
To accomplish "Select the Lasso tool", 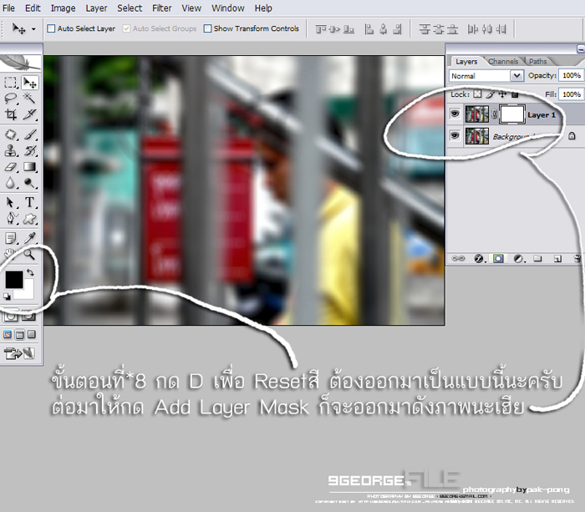I will point(10,99).
